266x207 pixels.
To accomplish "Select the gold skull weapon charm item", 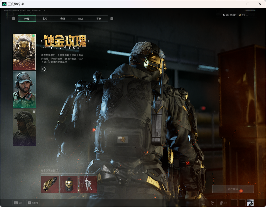I will [50, 184].
